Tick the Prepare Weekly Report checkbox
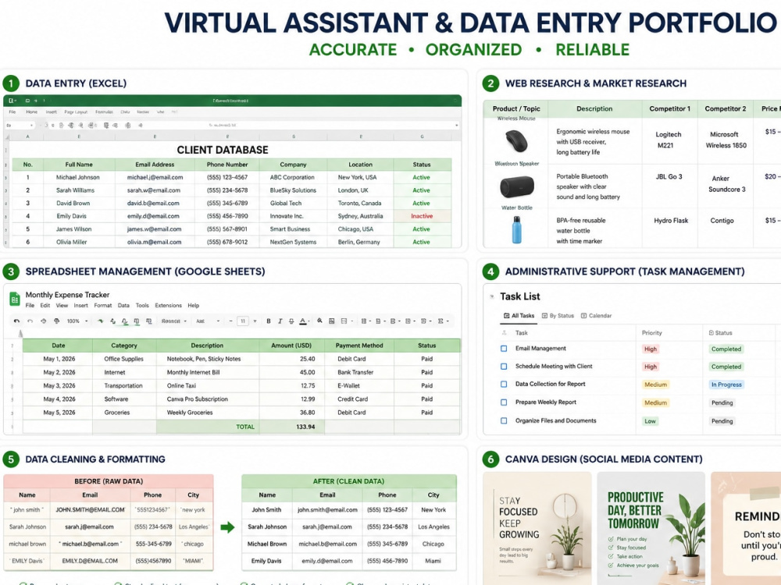This screenshot has height=585, width=781. 504,402
